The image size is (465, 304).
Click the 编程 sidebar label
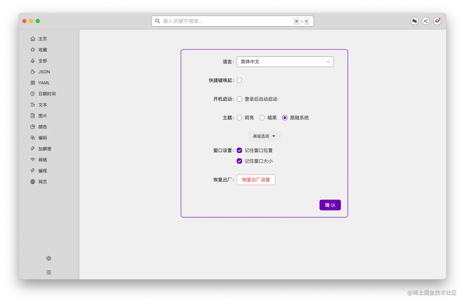[x=43, y=171]
